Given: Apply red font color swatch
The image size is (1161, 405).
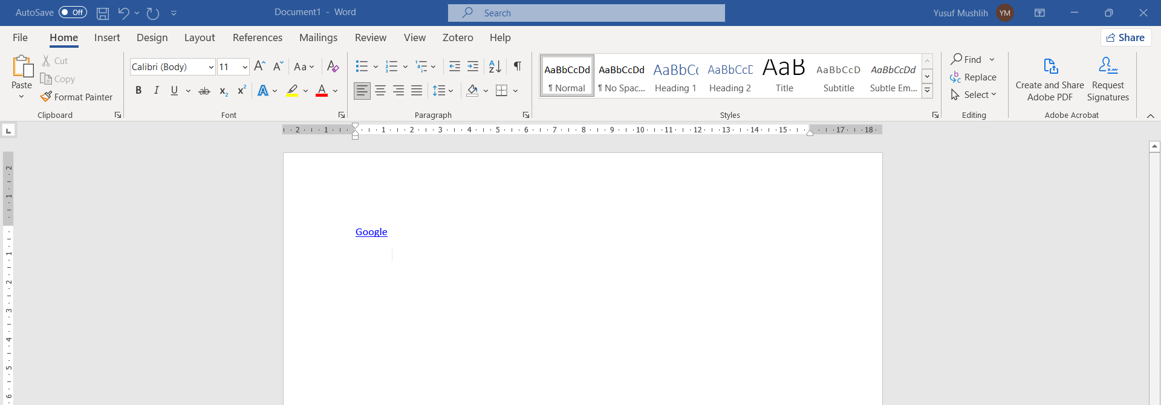Looking at the screenshot, I should pyautogui.click(x=322, y=91).
